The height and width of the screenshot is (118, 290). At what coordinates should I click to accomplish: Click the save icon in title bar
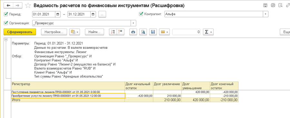pyautogui.click(x=265, y=5)
